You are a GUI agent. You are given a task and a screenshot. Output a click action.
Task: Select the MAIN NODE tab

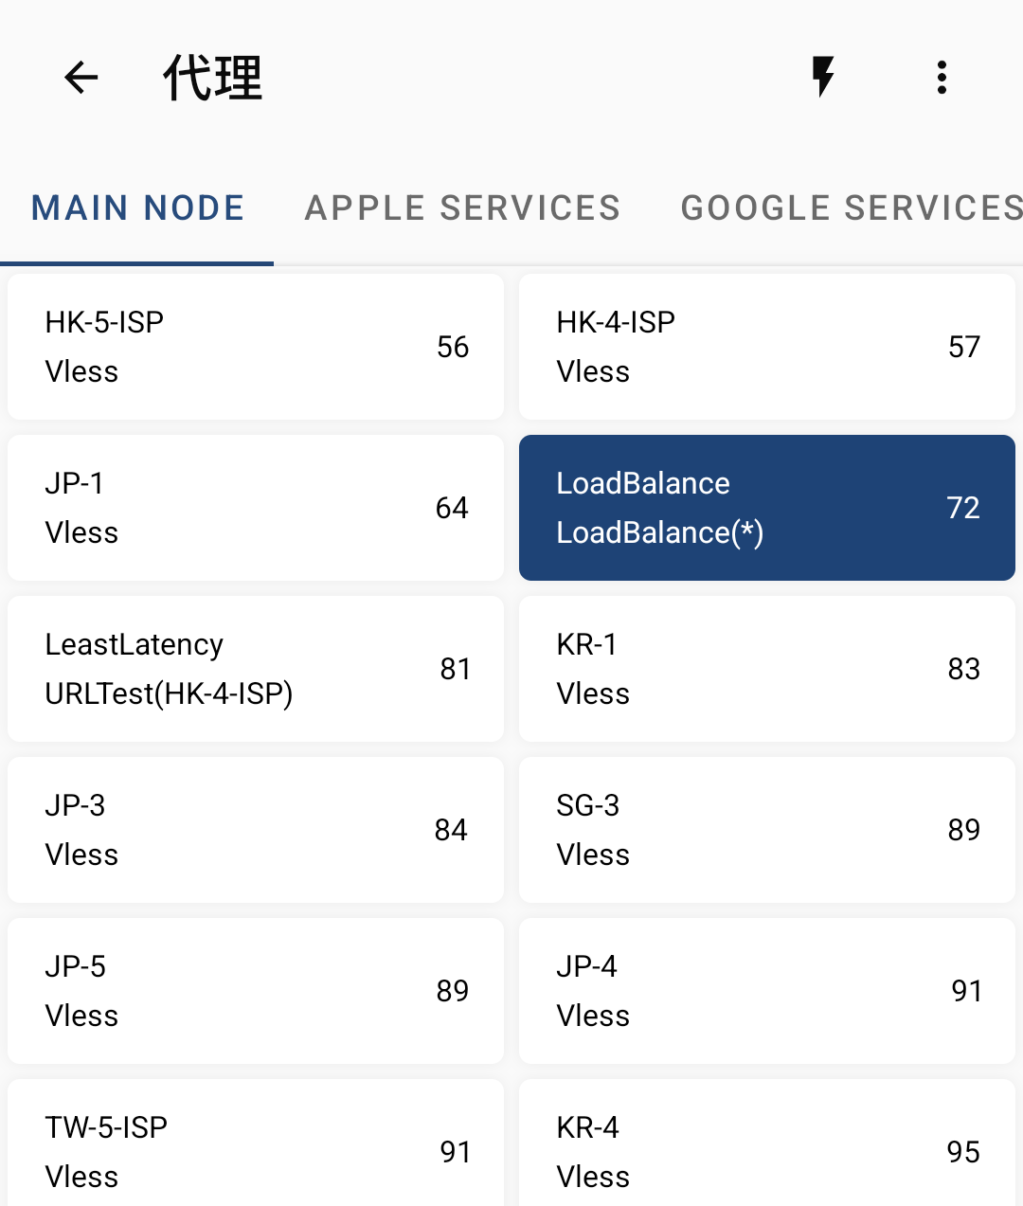tap(137, 208)
